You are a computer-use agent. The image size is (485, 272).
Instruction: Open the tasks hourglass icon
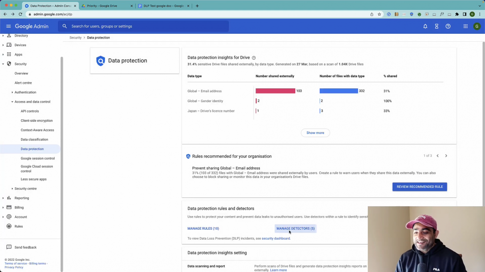[x=436, y=26]
